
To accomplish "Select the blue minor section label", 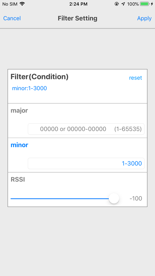I will pos(19,145).
